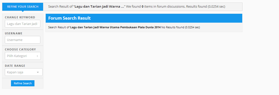
Task: Click the blue Refine Search button
Action: click(23, 83)
